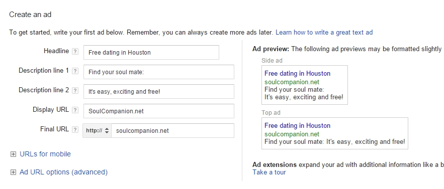The image size is (444, 189).
Task: Focus the Display URL field
Action: [x=159, y=111]
